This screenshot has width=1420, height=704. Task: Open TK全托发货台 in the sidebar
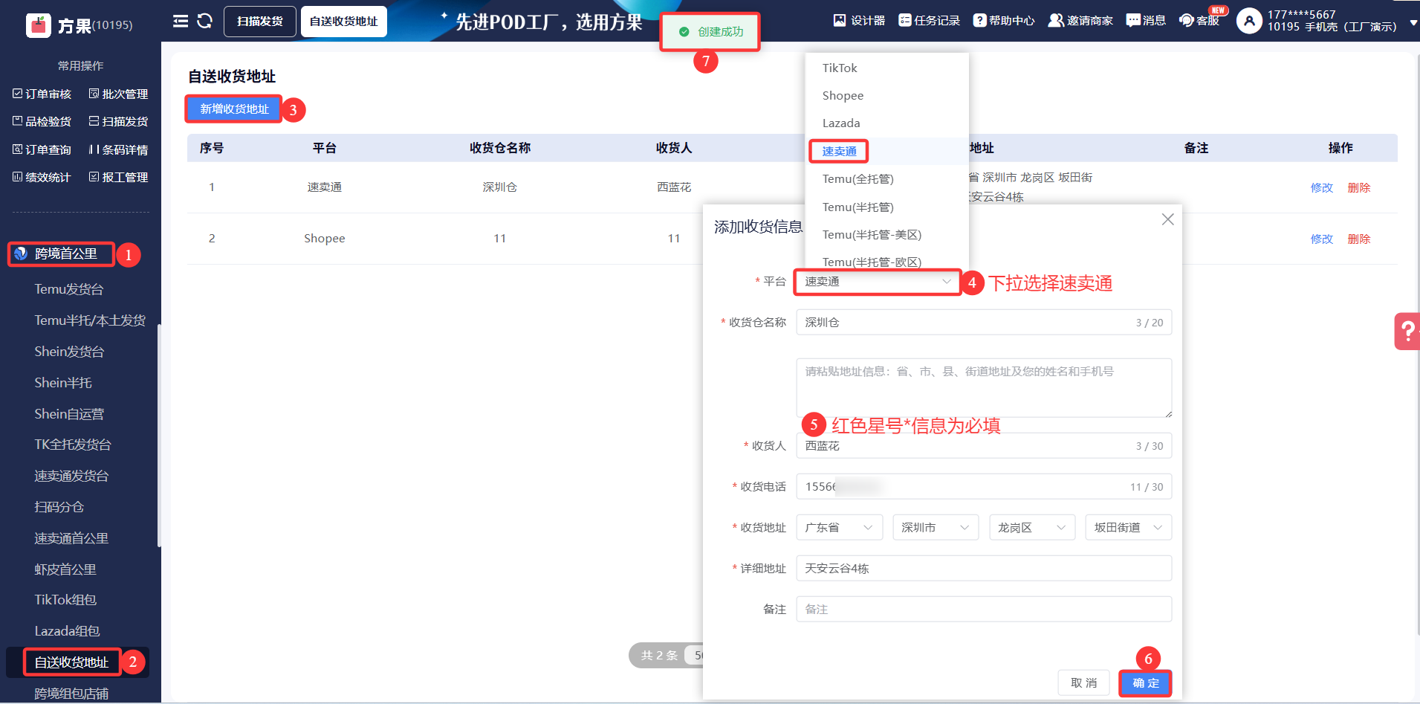point(73,445)
